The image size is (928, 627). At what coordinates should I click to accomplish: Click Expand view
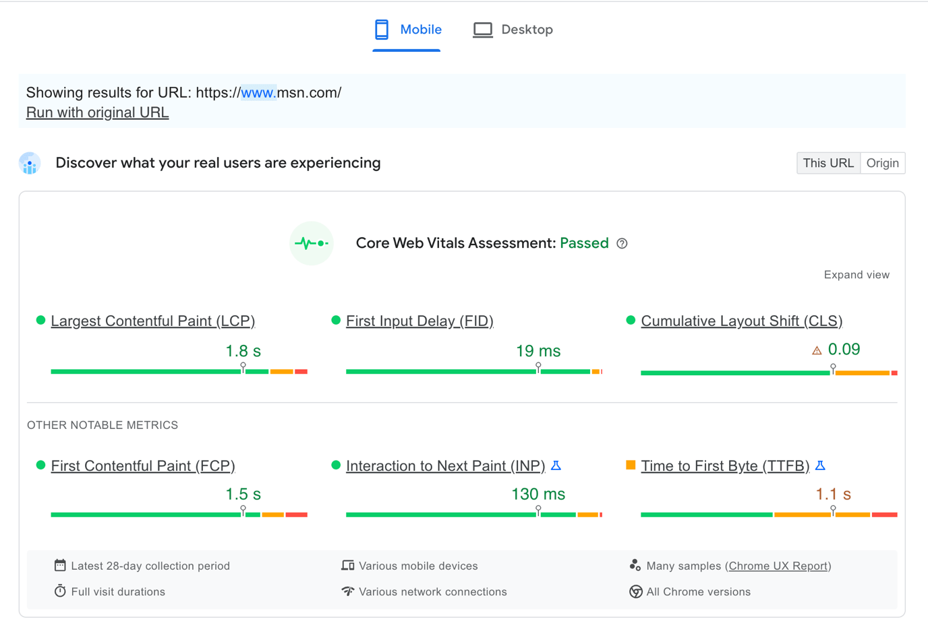point(857,275)
